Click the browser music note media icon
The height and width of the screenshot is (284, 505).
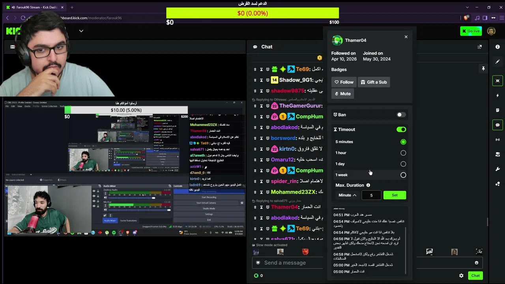(477, 18)
